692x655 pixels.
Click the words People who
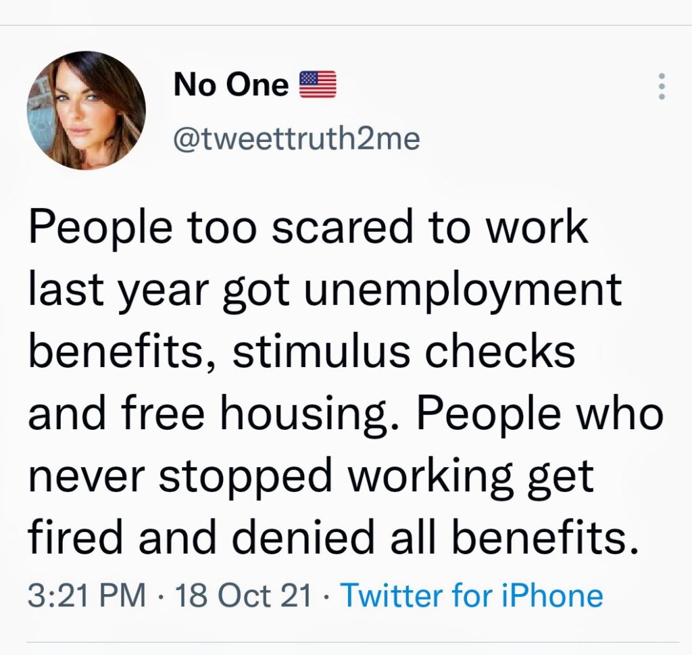(x=540, y=415)
